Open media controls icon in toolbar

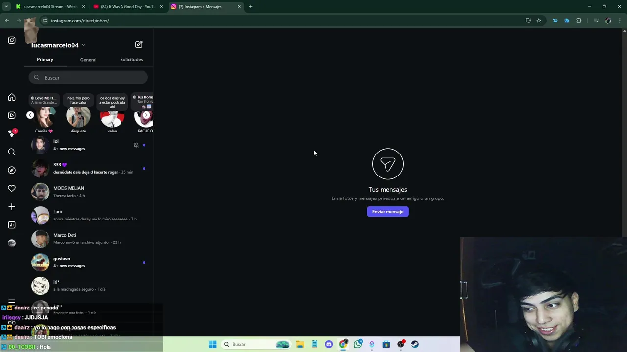596,21
